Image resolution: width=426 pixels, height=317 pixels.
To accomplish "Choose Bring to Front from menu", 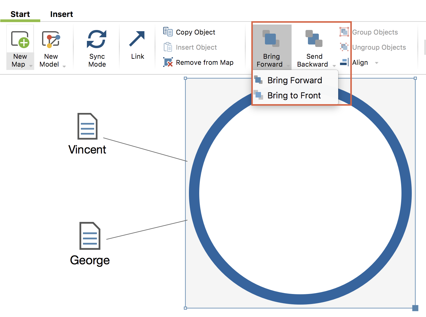I will point(294,96).
